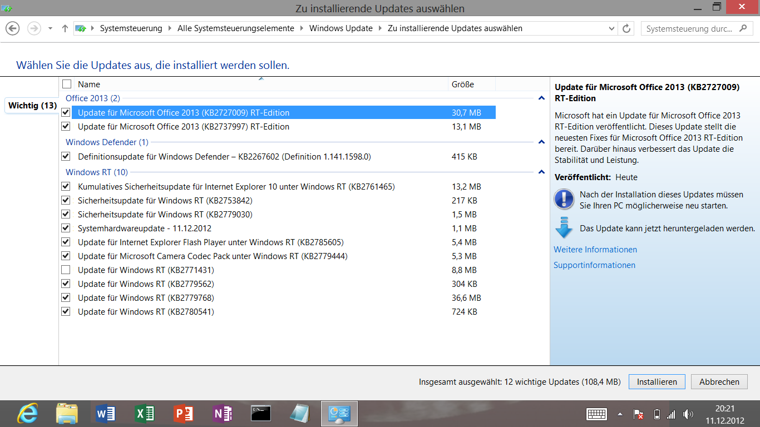Click the Forward navigation arrow
The image size is (760, 427).
34,28
